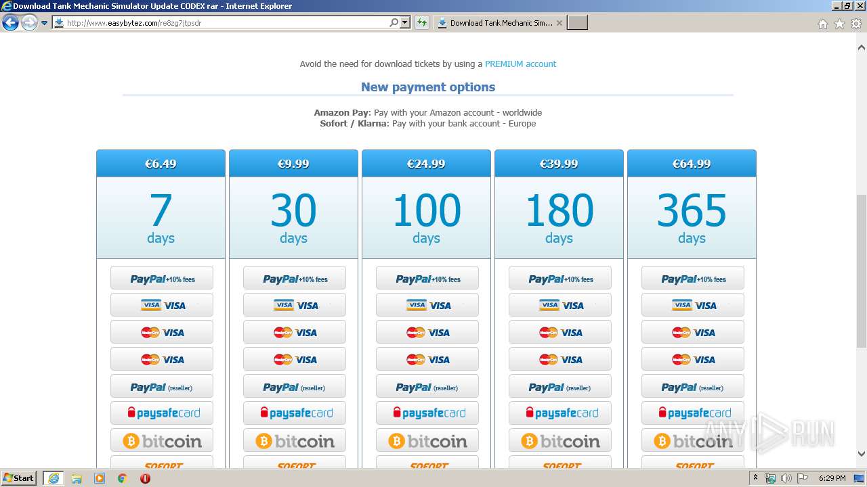Screen dimensions: 867x487
Task: Expand the address bar autocomplete dropdown
Action: [405, 23]
